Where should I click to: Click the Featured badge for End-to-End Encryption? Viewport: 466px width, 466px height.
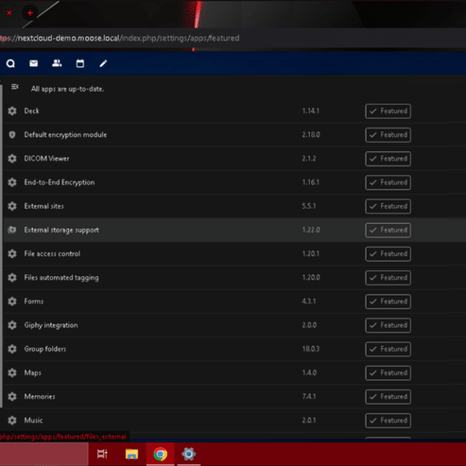point(388,182)
